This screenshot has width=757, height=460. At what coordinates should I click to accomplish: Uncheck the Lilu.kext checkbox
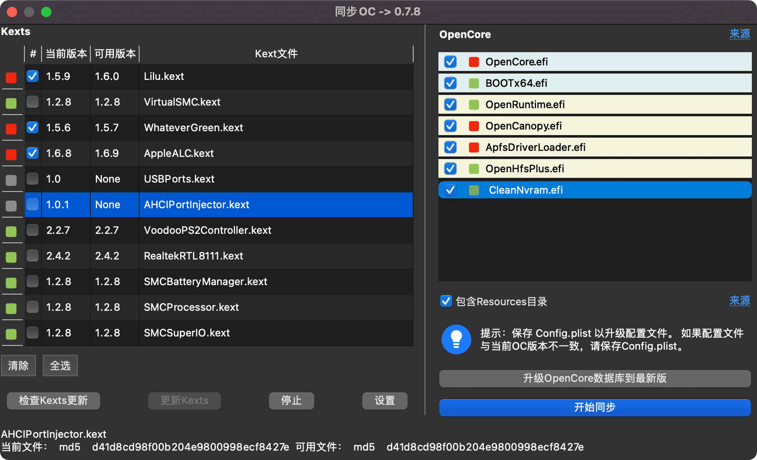click(33, 76)
